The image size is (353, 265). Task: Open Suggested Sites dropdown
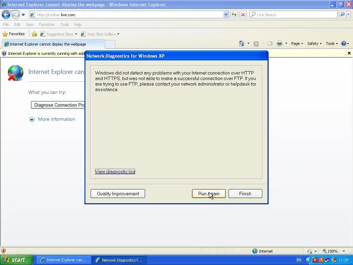[x=59, y=34]
